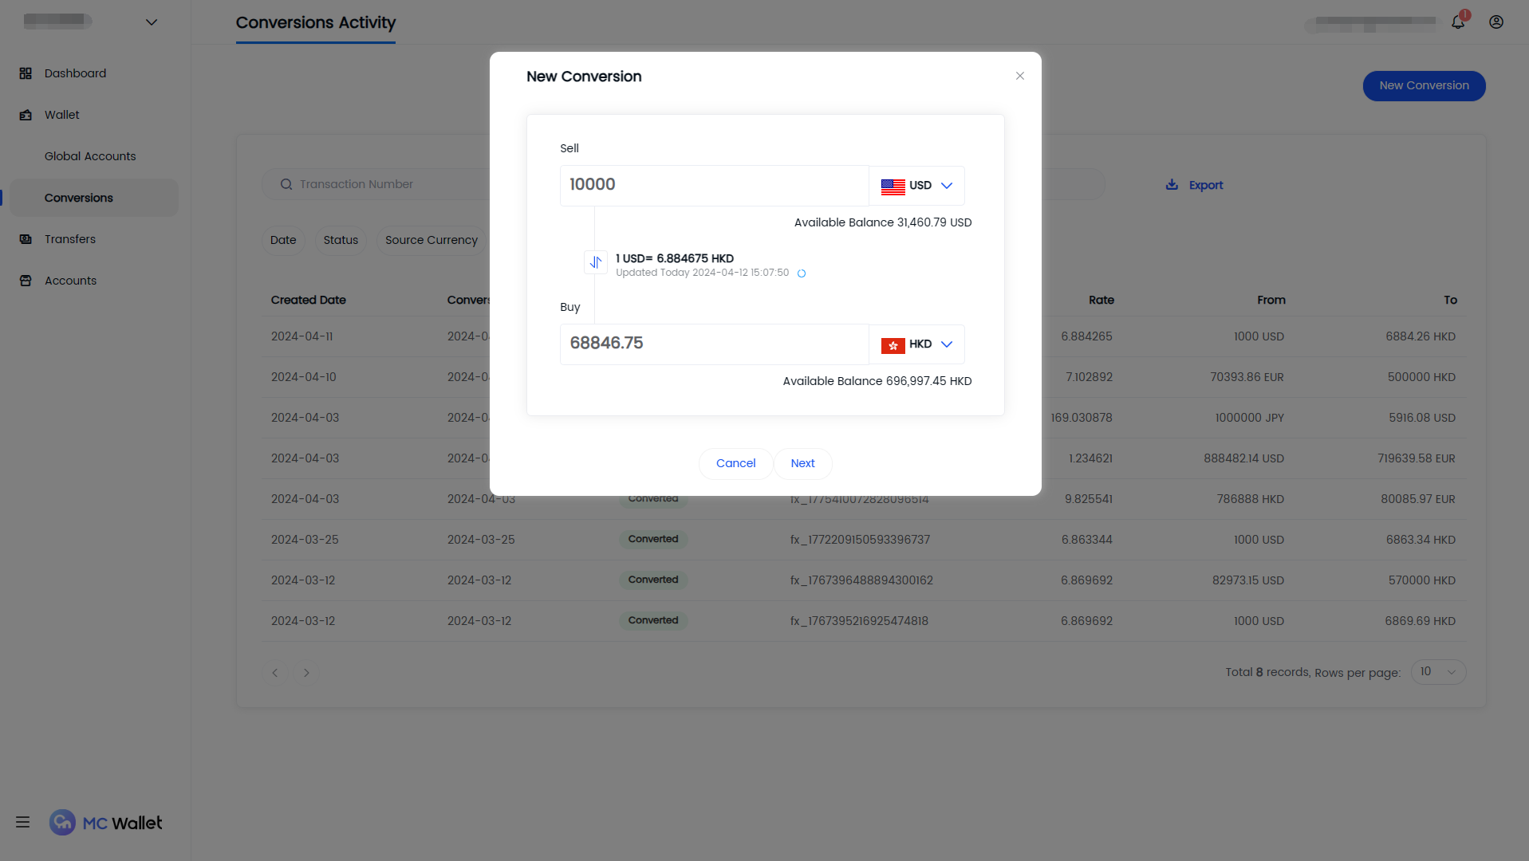Expand the account switcher in the sidebar
The width and height of the screenshot is (1529, 861).
coord(151,22)
